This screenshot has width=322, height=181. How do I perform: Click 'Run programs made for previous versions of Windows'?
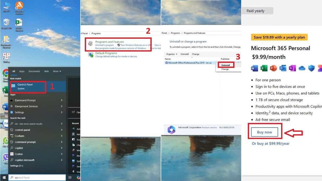click(x=121, y=48)
